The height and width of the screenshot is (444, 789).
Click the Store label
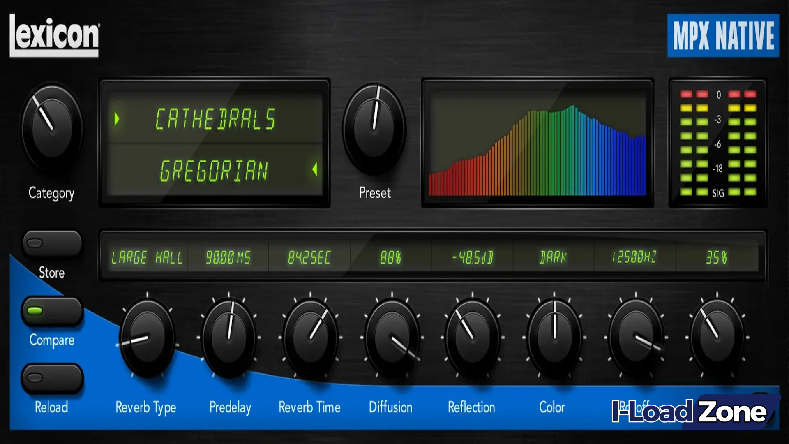52,273
